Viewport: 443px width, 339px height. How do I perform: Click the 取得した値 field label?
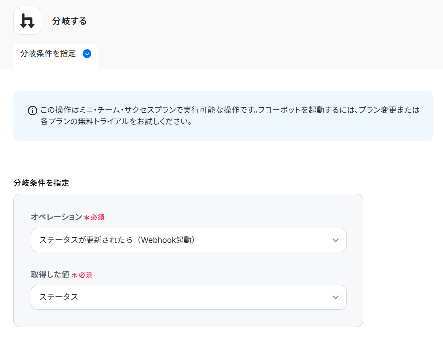(x=50, y=274)
